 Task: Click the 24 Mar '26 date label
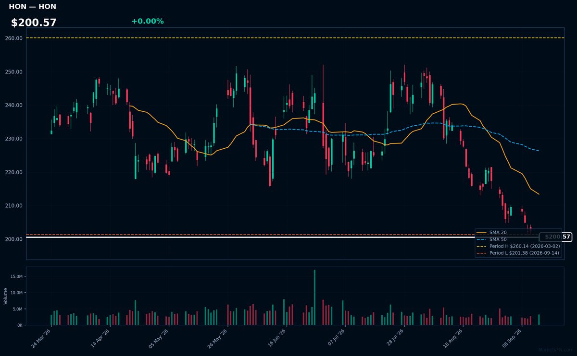click(x=41, y=339)
